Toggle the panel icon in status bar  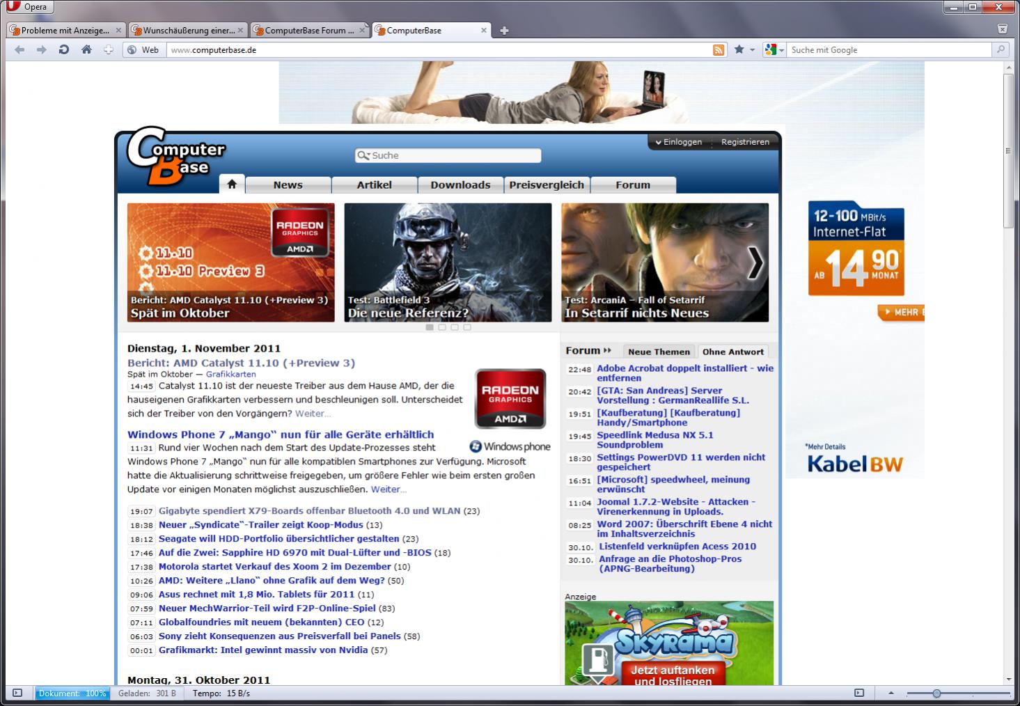[x=17, y=693]
